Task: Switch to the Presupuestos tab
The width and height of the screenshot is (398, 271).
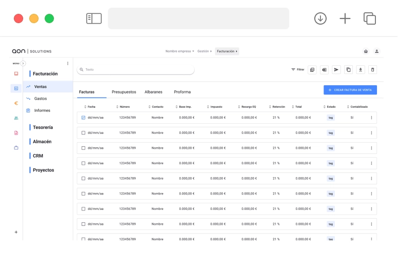Action: (124, 92)
